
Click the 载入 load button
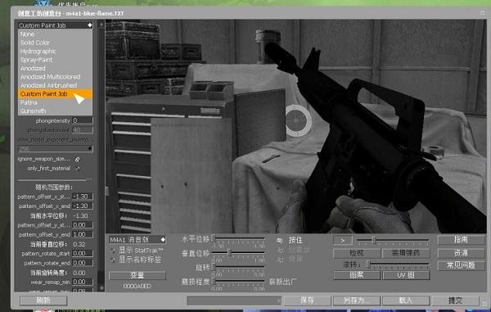click(x=406, y=301)
